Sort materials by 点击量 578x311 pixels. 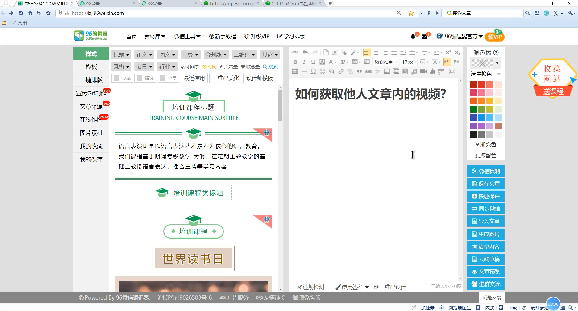click(x=229, y=67)
